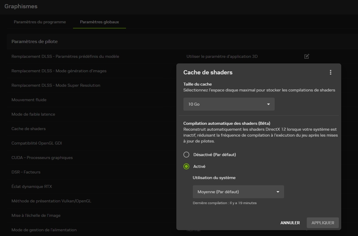358x236 pixels.
Task: Open the three-dot menu in Cache de shaders
Action: click(x=331, y=72)
